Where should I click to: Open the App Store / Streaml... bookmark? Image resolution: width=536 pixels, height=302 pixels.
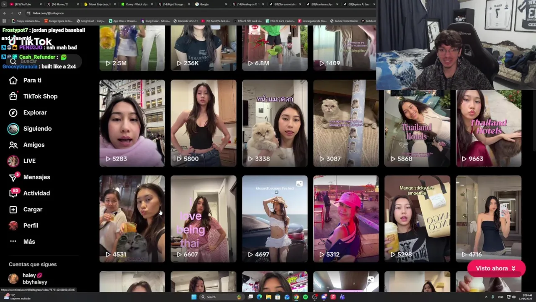point(123,21)
